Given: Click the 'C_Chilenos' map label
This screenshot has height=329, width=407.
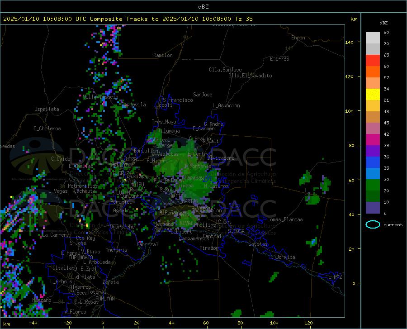Looking at the screenshot, I should click(47, 129).
